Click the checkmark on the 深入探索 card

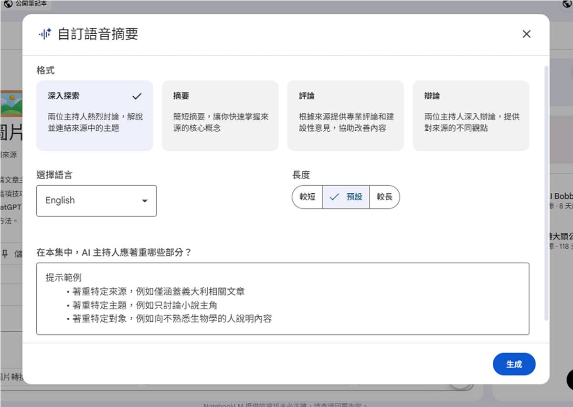[x=137, y=96]
